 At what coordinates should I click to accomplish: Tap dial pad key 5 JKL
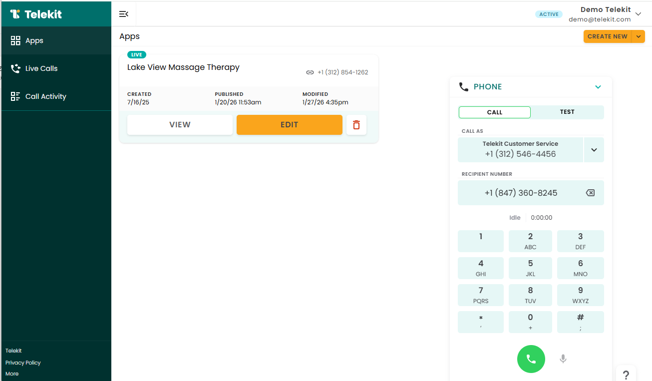coord(530,268)
